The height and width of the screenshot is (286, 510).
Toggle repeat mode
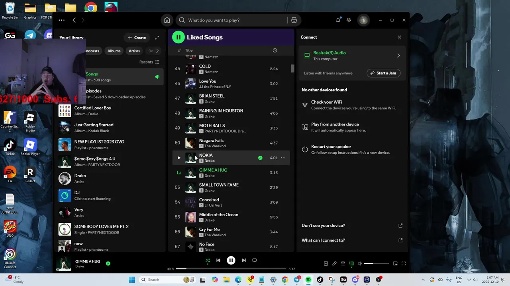[x=255, y=261]
